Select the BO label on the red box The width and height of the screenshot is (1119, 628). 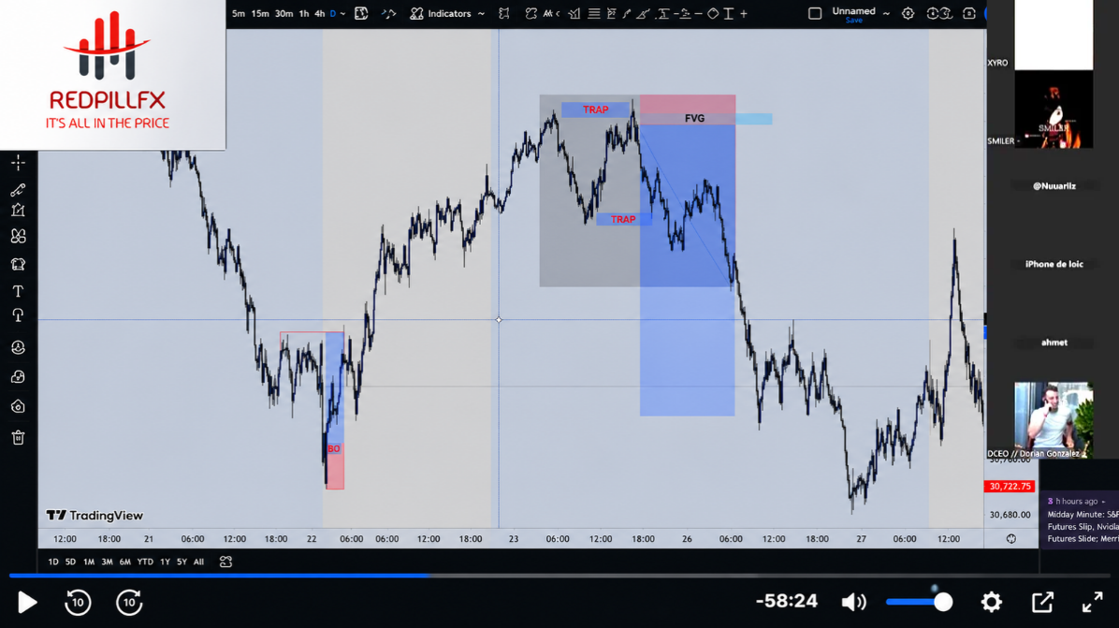[x=333, y=448]
